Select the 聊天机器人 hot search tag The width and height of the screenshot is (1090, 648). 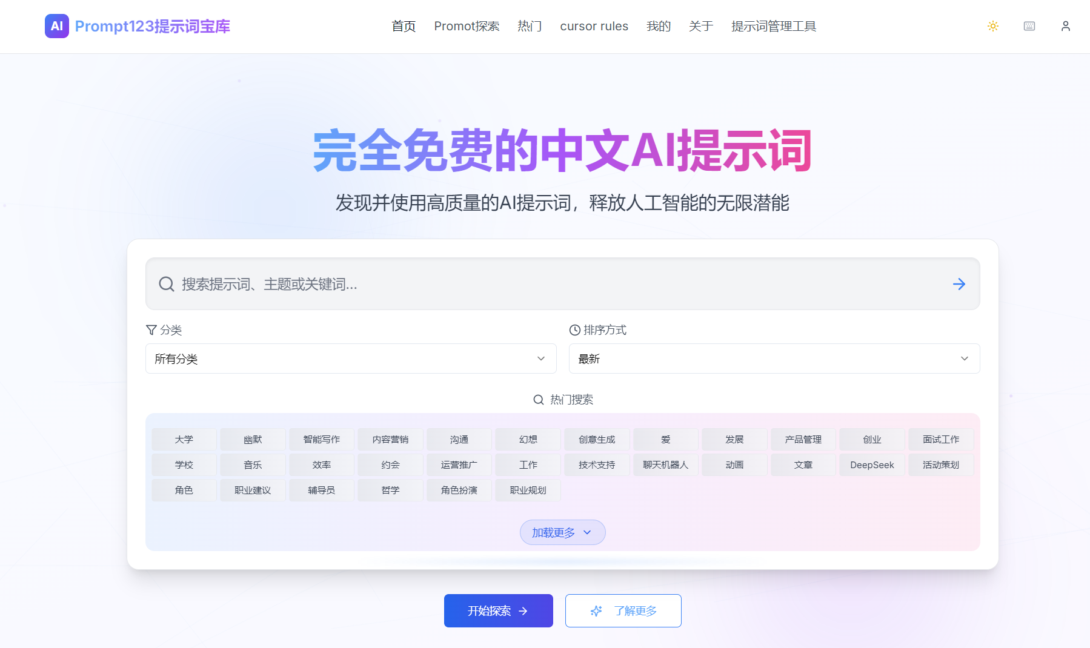pos(665,465)
